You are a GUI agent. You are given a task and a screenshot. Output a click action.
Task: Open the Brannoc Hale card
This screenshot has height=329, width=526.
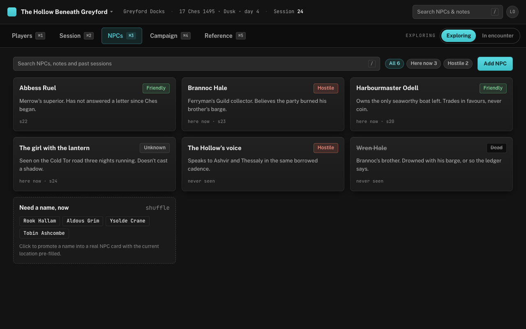[263, 104]
